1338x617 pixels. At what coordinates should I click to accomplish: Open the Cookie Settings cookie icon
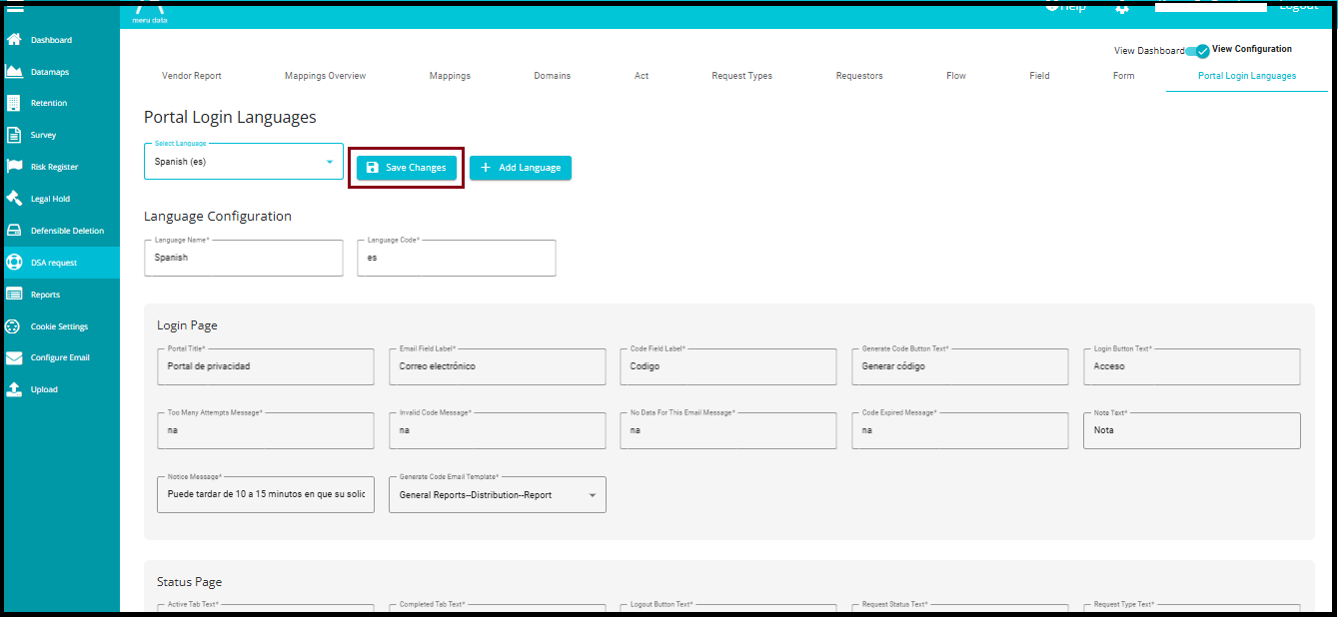pos(14,326)
